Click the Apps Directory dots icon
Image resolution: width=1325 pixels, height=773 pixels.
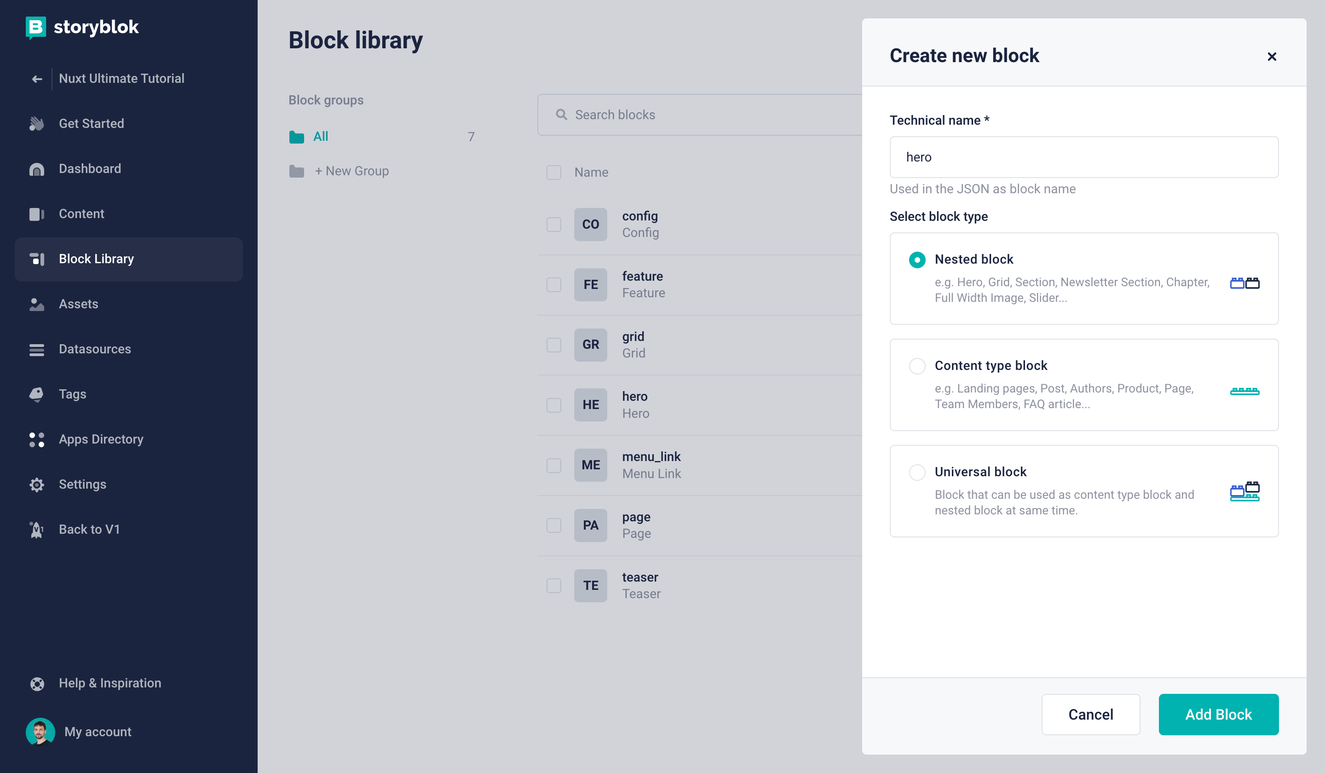(37, 439)
